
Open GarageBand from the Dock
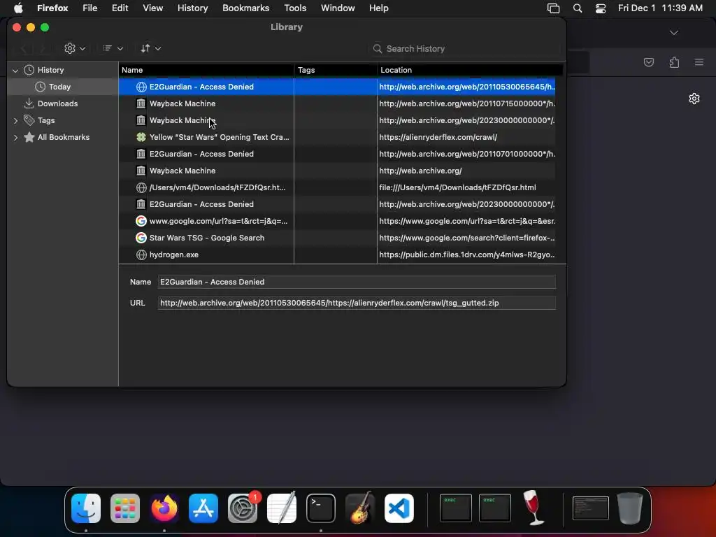tap(360, 508)
